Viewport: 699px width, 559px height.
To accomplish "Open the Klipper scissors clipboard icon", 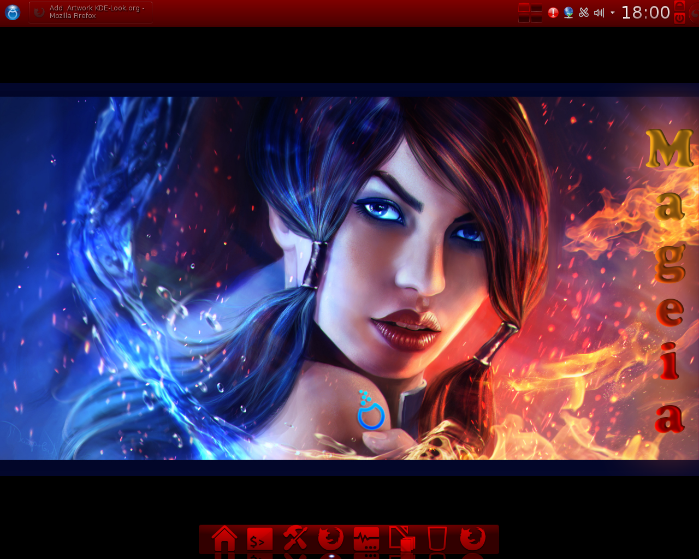I will (584, 13).
